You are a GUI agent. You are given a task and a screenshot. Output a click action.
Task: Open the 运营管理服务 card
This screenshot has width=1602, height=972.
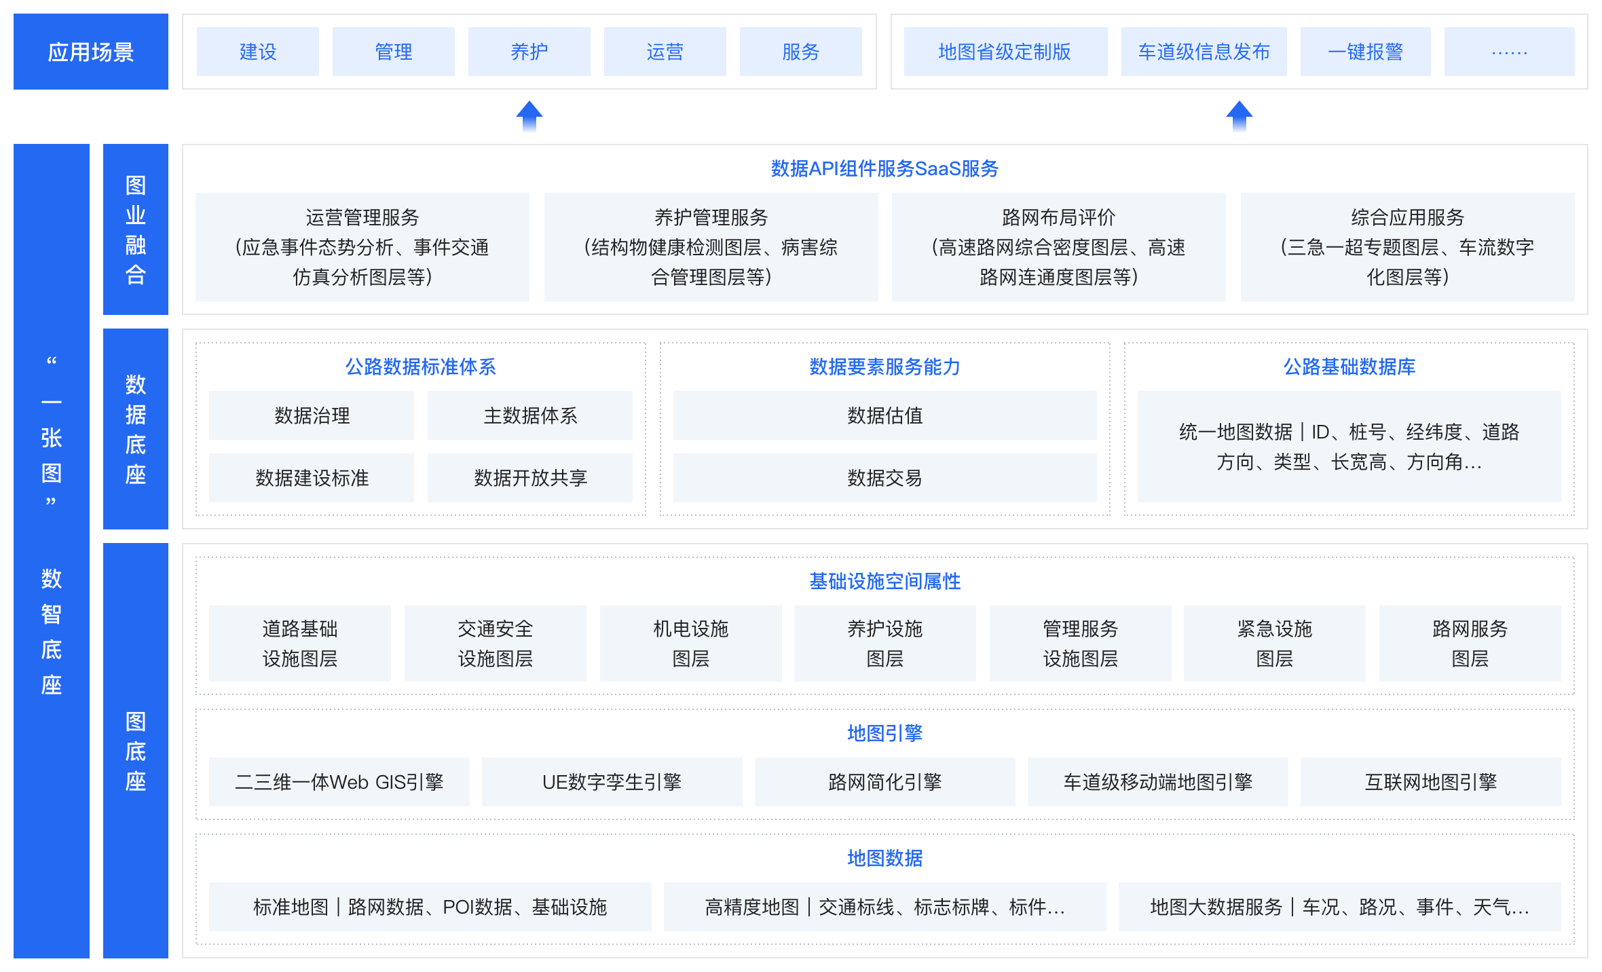pyautogui.click(x=362, y=246)
